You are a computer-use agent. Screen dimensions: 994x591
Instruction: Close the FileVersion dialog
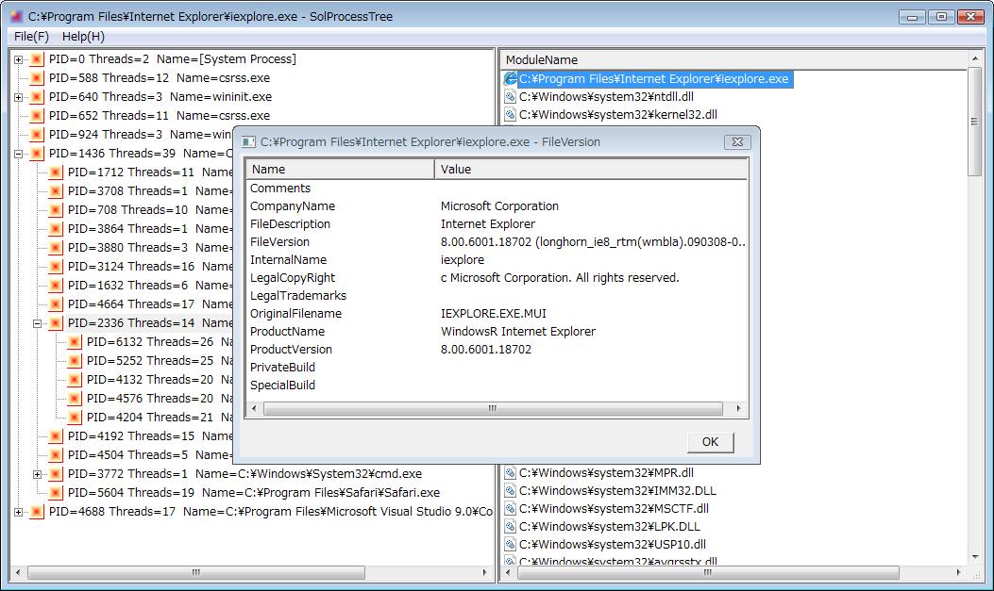737,141
